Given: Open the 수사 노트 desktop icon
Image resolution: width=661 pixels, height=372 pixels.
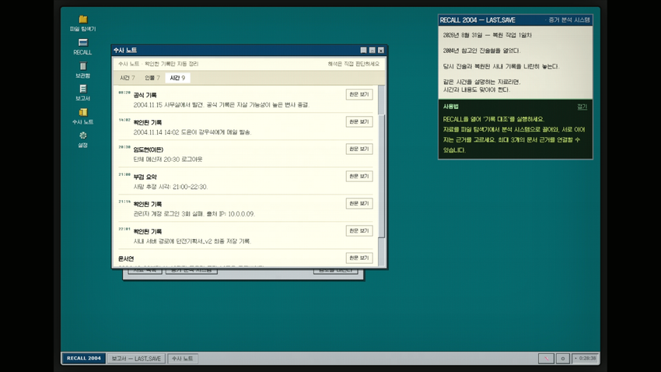Looking at the screenshot, I should click(82, 117).
